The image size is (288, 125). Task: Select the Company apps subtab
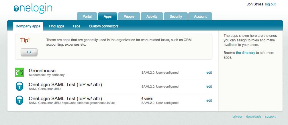tap(28, 26)
